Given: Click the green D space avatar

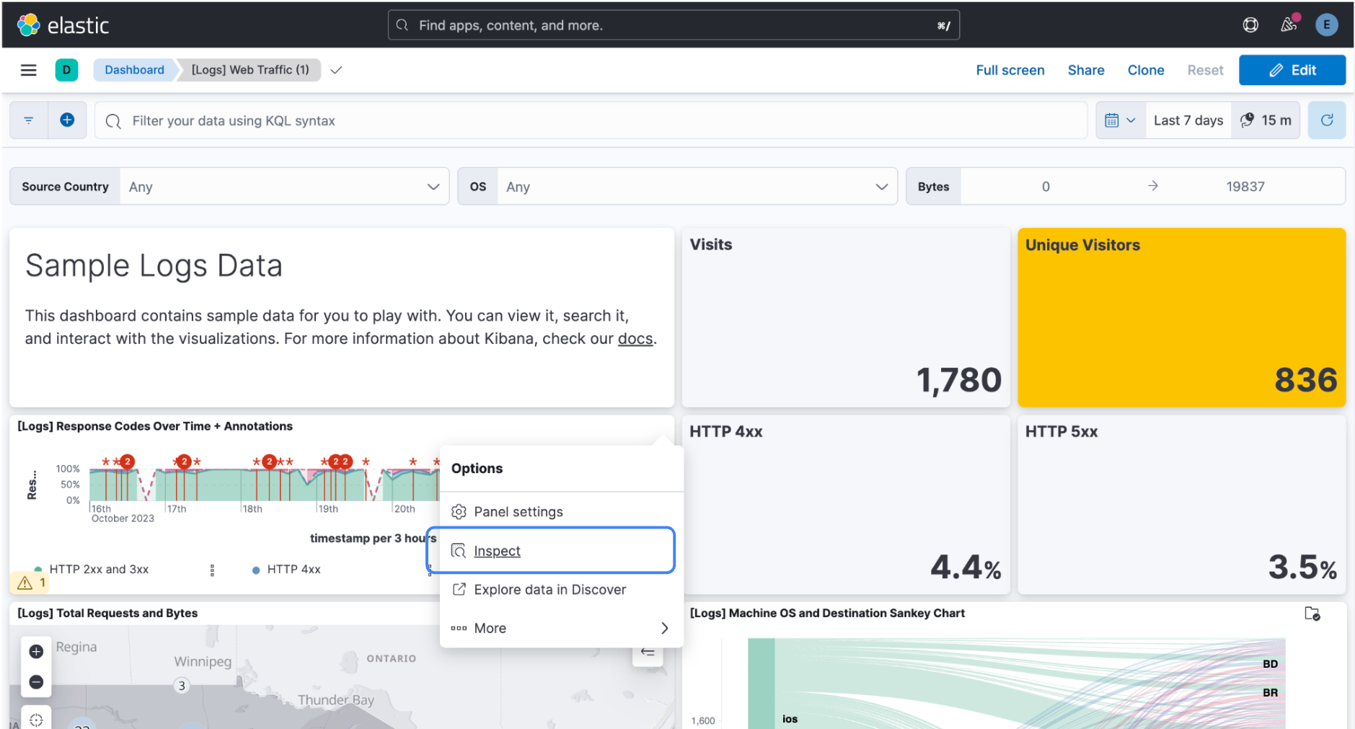Looking at the screenshot, I should (66, 70).
